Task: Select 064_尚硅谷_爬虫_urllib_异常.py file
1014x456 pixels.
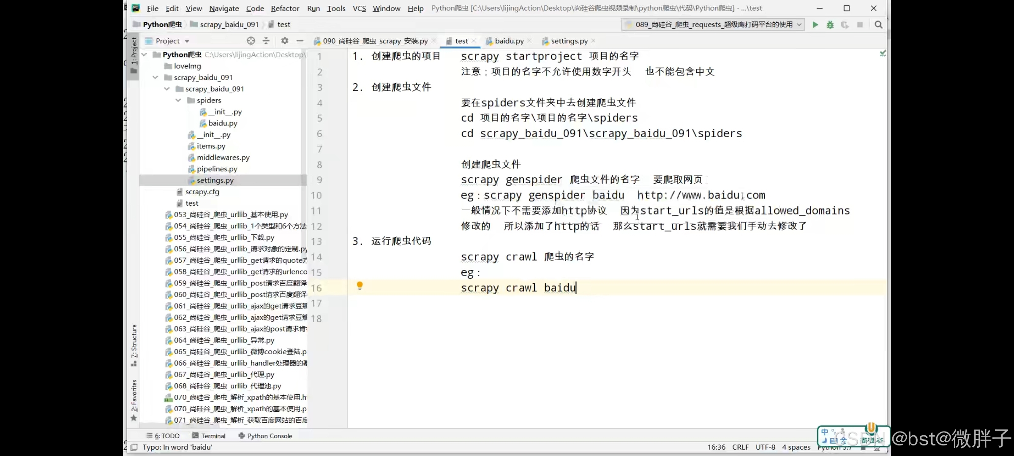Action: [224, 340]
